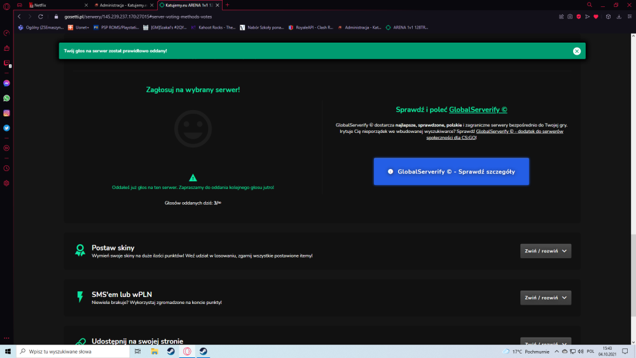Go back to the previous page
This screenshot has height=358, width=636.
pyautogui.click(x=19, y=17)
